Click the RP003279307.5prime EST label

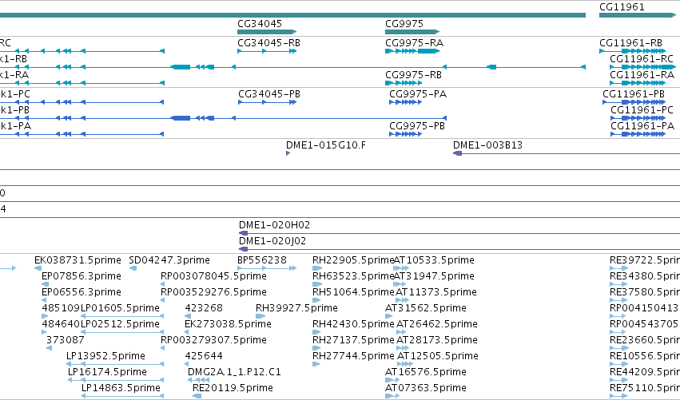(213, 340)
